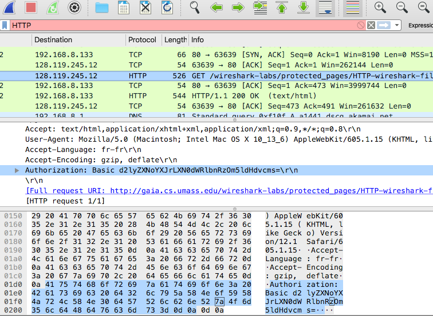Jump to last packet down arrow
This screenshot has height=316, width=433.
pos(304,7)
